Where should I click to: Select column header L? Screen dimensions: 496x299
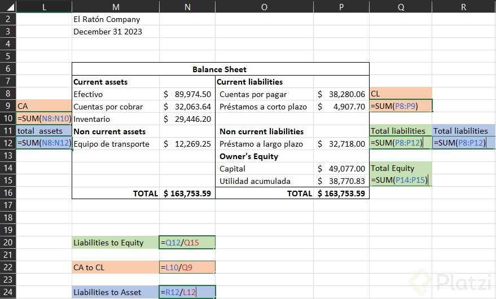pyautogui.click(x=44, y=7)
